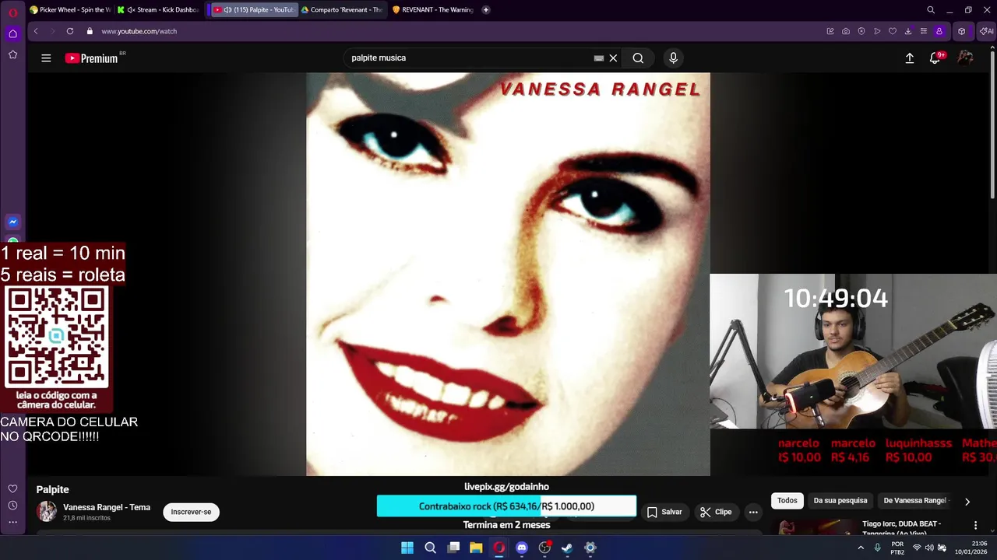Open tab search magnifier in title bar
The image size is (997, 560).
click(x=931, y=10)
